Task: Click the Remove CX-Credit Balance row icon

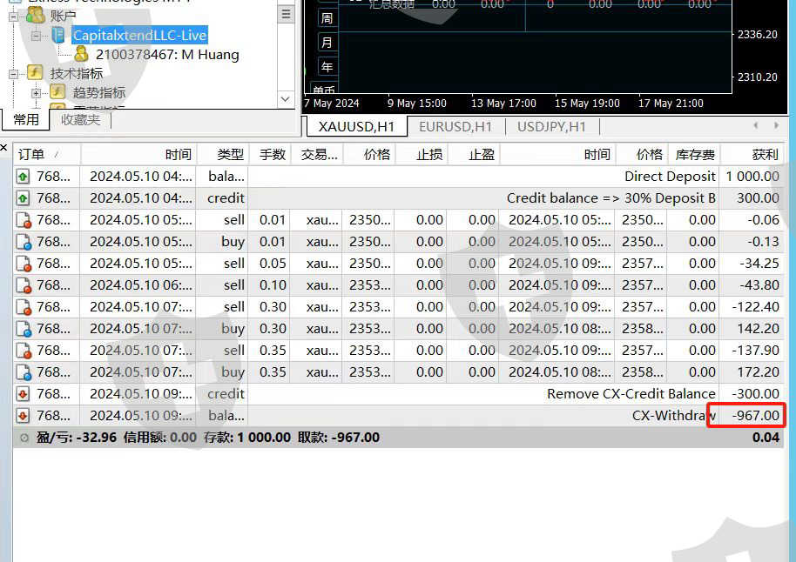Action: click(23, 394)
